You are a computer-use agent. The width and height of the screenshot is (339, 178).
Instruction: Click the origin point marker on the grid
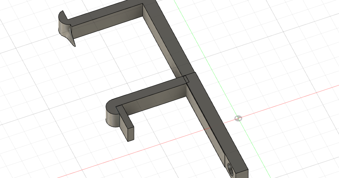[238, 118]
